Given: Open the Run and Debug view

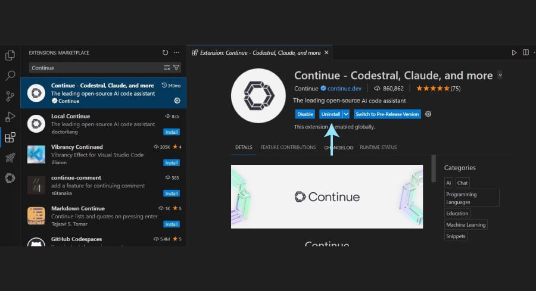Looking at the screenshot, I should pos(10,117).
